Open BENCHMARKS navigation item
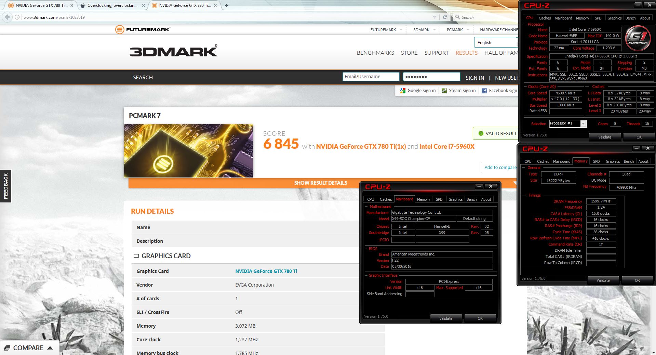The height and width of the screenshot is (355, 656). coord(375,53)
